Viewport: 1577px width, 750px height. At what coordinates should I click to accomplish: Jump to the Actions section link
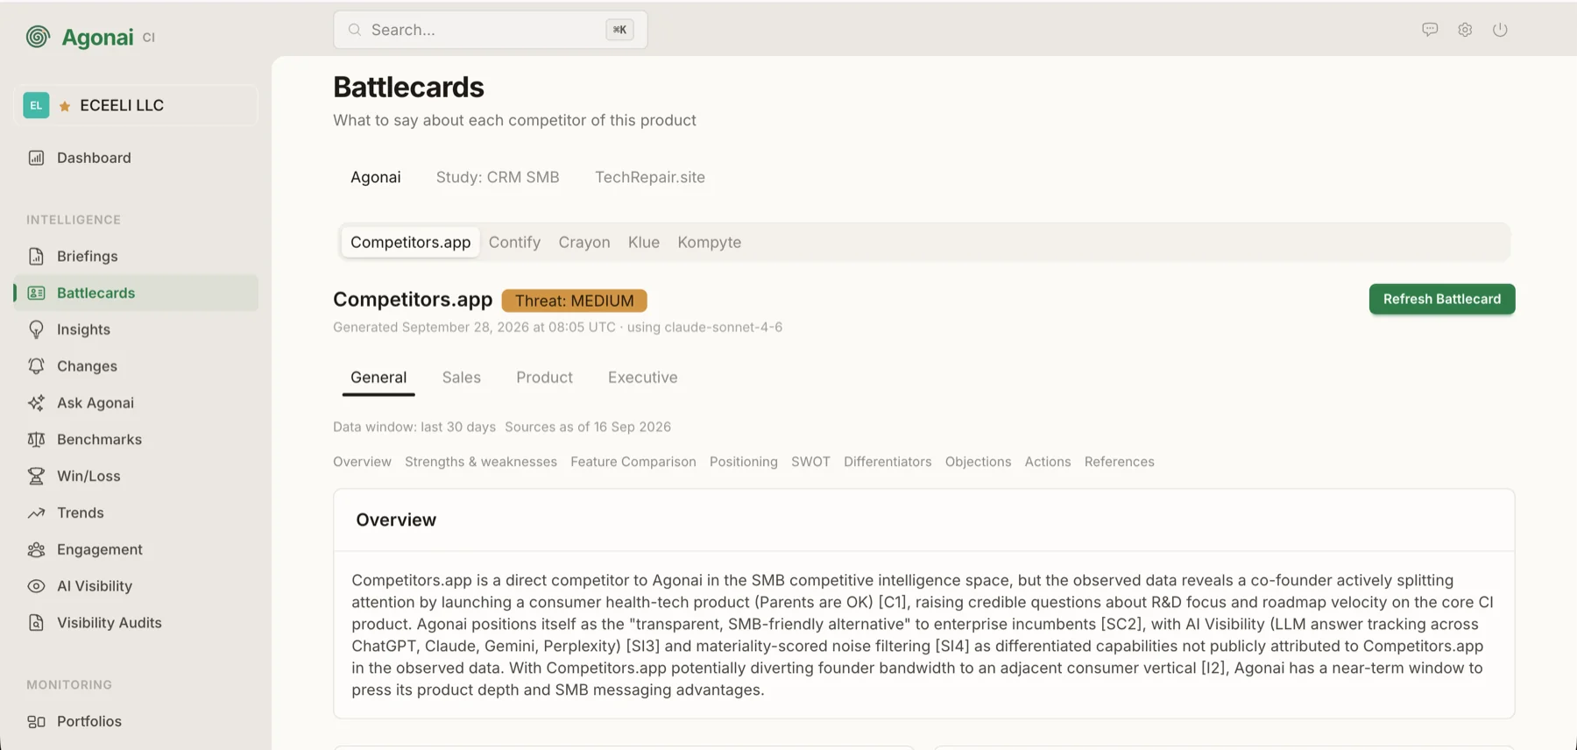tap(1048, 462)
